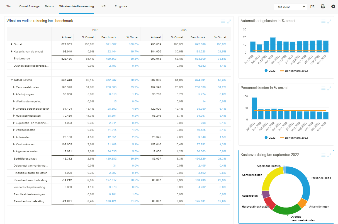Image resolution: width=338 pixels, height=224 pixels.
Task: Expand the Personeelskosten chart to fullscreen
Action: (329, 88)
